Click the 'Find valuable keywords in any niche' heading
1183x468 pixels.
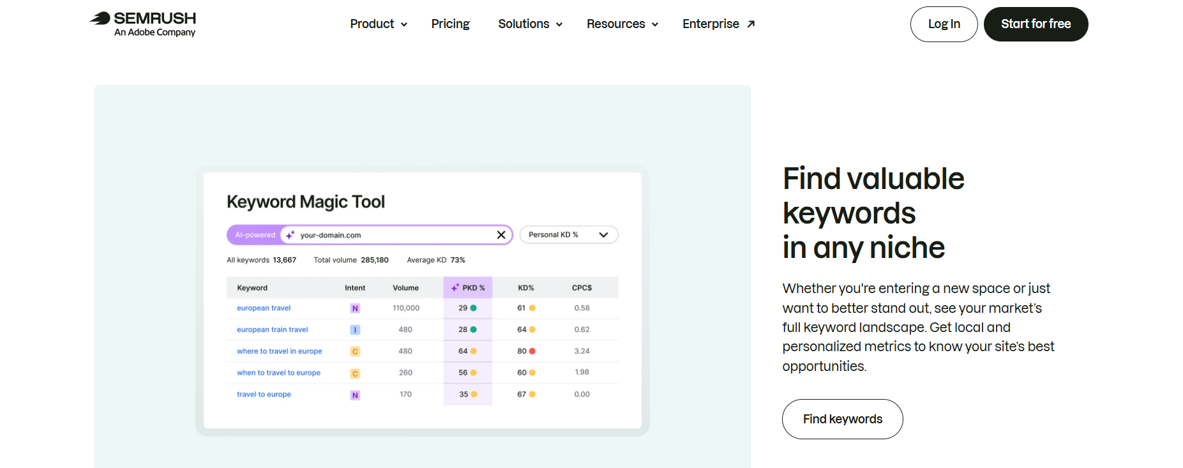coord(873,213)
